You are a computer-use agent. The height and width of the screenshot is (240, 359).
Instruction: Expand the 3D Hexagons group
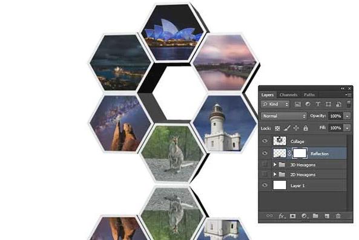275,164
